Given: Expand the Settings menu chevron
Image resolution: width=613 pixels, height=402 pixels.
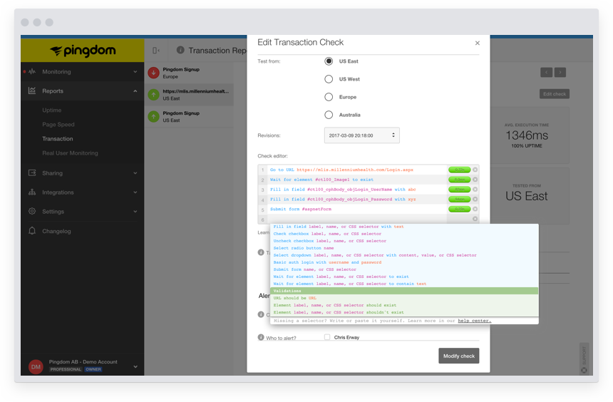Looking at the screenshot, I should (x=135, y=212).
